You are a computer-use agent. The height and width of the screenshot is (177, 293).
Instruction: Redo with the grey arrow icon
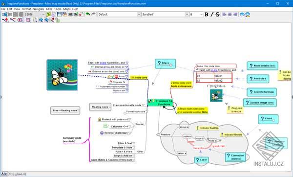(x=93, y=14)
